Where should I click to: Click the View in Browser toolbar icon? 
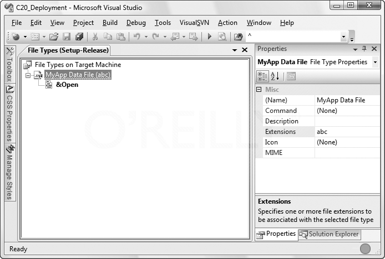222,37
